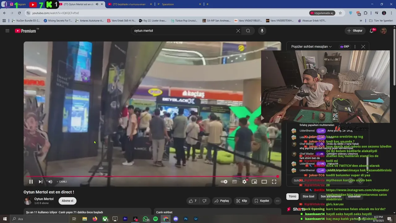Open the Oluştur create menu
This screenshot has width=396, height=223.
(355, 31)
